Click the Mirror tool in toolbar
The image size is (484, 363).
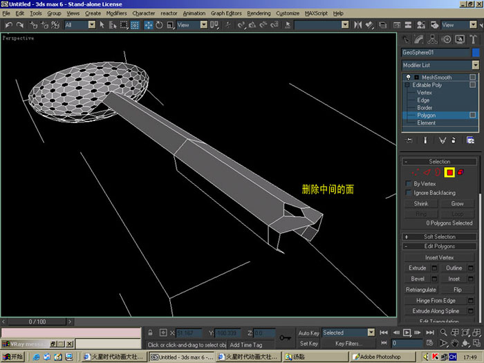coord(357,25)
